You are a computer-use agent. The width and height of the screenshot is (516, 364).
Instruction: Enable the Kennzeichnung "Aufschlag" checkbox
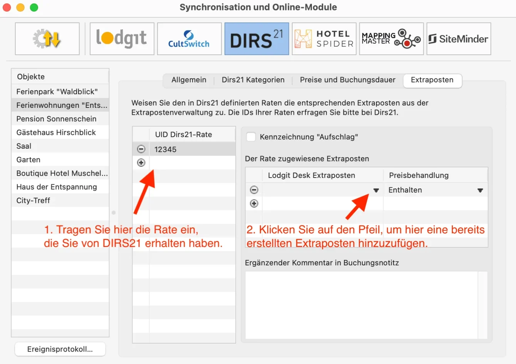pos(251,137)
